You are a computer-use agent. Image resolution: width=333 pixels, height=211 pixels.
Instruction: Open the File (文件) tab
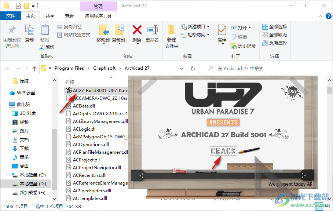[x=11, y=16]
